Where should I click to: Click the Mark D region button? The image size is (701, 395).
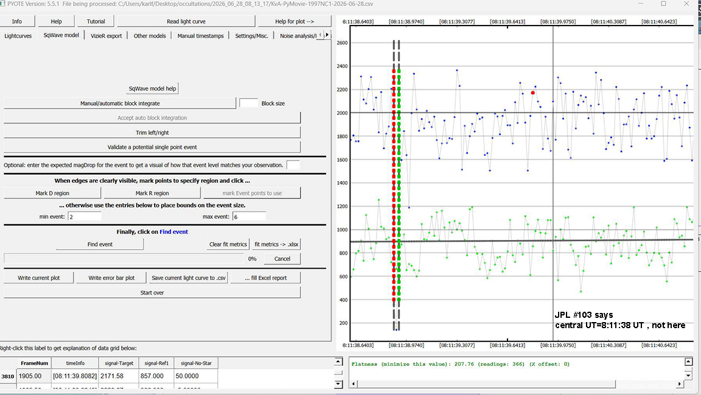(x=52, y=193)
